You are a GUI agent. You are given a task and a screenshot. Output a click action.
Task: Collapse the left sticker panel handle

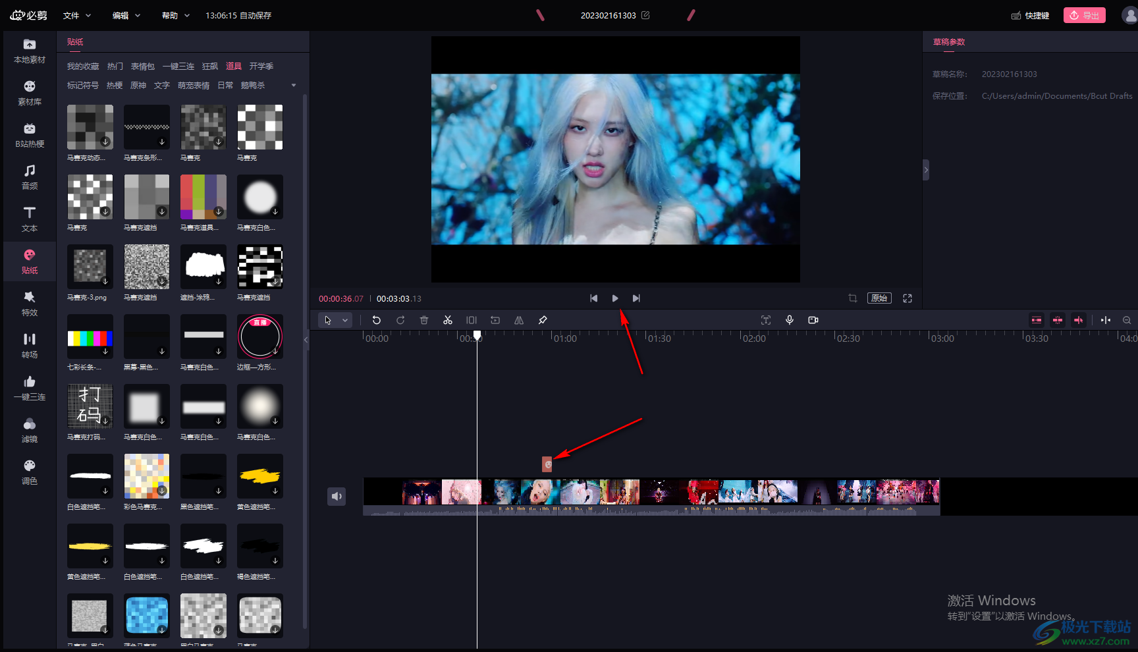click(x=306, y=340)
